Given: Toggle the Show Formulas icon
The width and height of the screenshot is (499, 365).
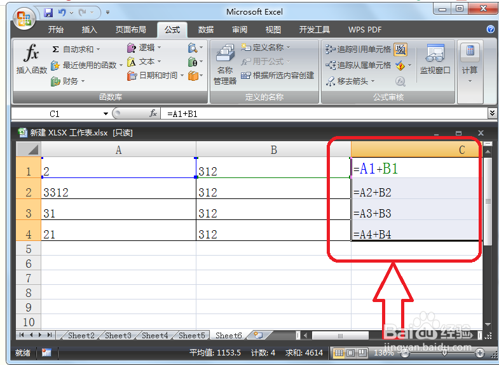Looking at the screenshot, I should click(400, 50).
